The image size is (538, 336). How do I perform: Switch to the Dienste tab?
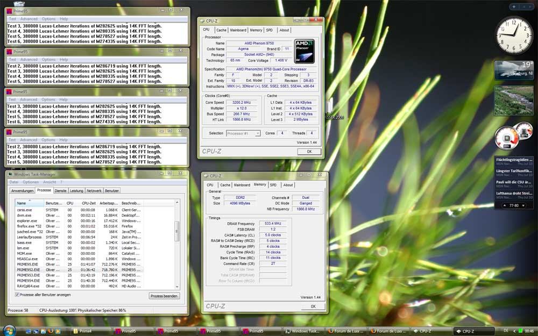[x=60, y=191]
